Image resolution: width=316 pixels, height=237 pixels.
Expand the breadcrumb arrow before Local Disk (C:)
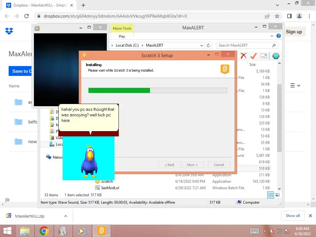112,46
